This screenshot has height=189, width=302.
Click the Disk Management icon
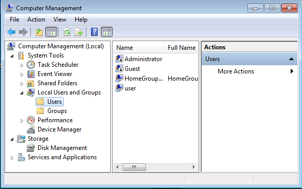(x=31, y=148)
